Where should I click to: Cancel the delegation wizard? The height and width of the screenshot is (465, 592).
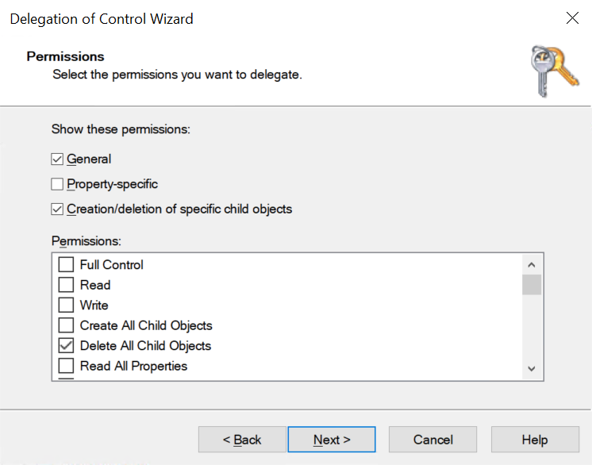click(433, 440)
